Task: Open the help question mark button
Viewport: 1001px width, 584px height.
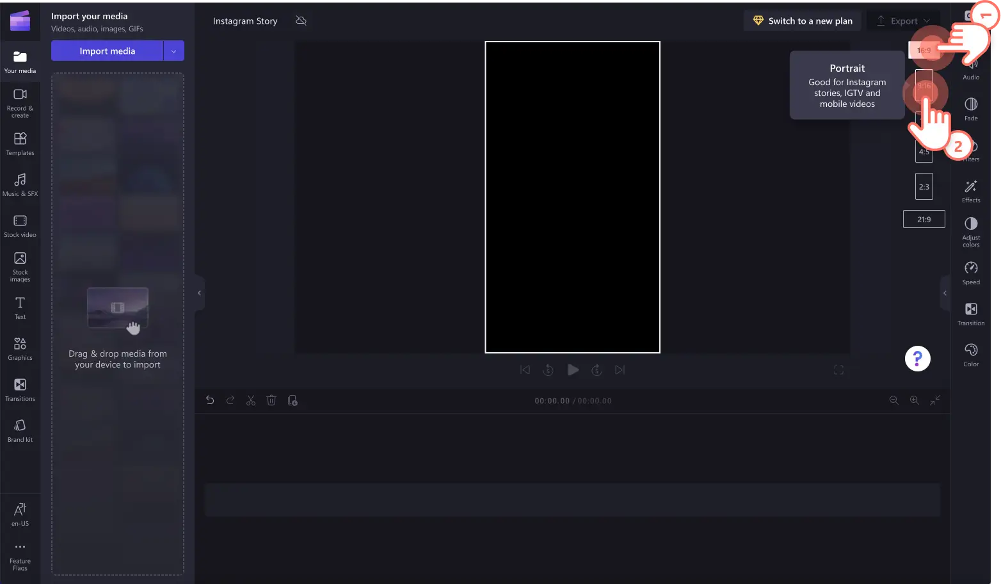Action: 918,359
